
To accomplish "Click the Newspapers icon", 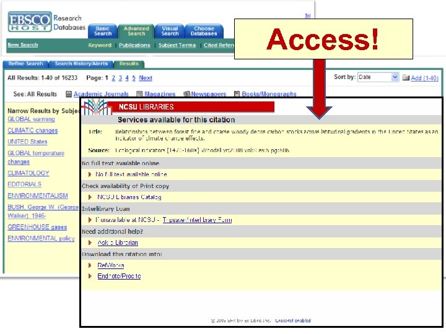I will (x=187, y=94).
